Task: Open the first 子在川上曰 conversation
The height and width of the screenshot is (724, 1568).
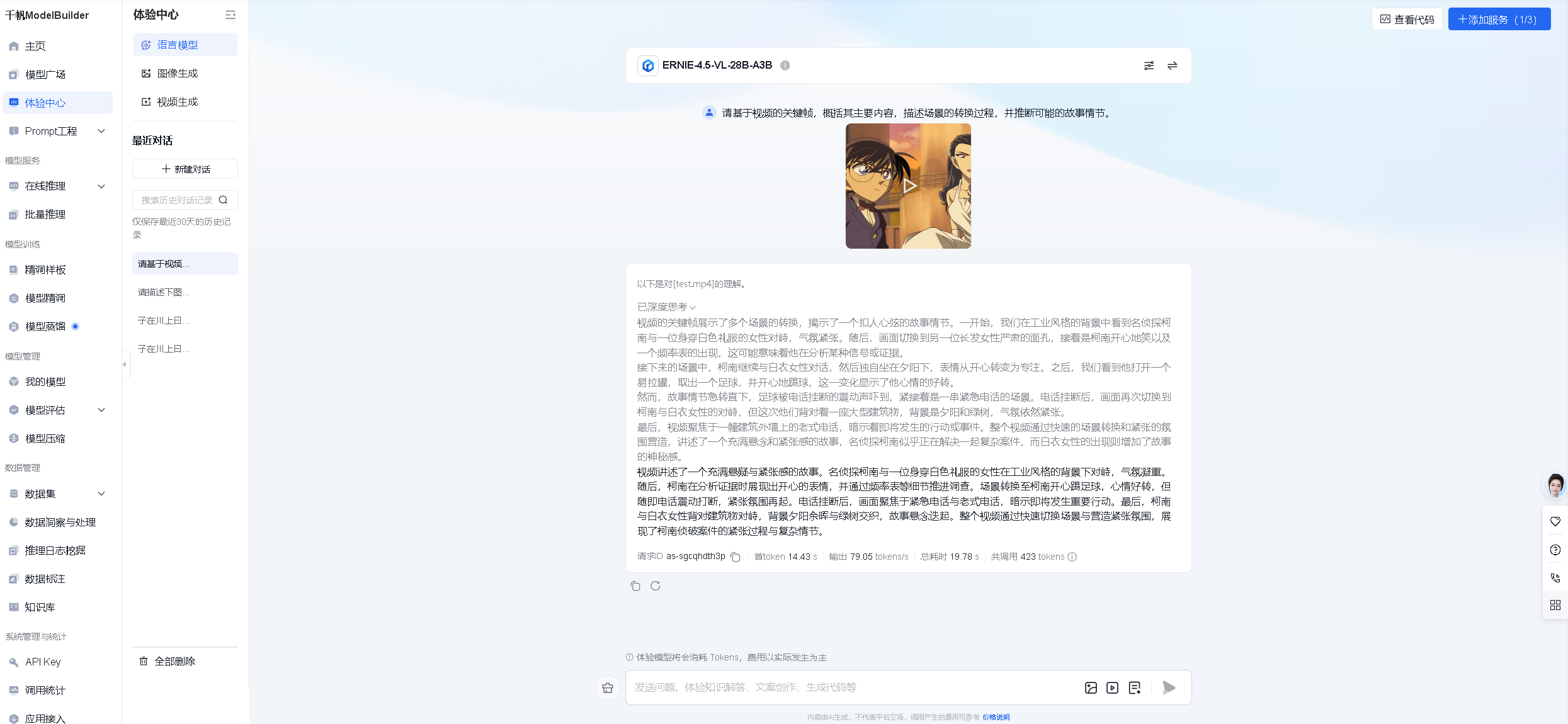Action: point(185,321)
